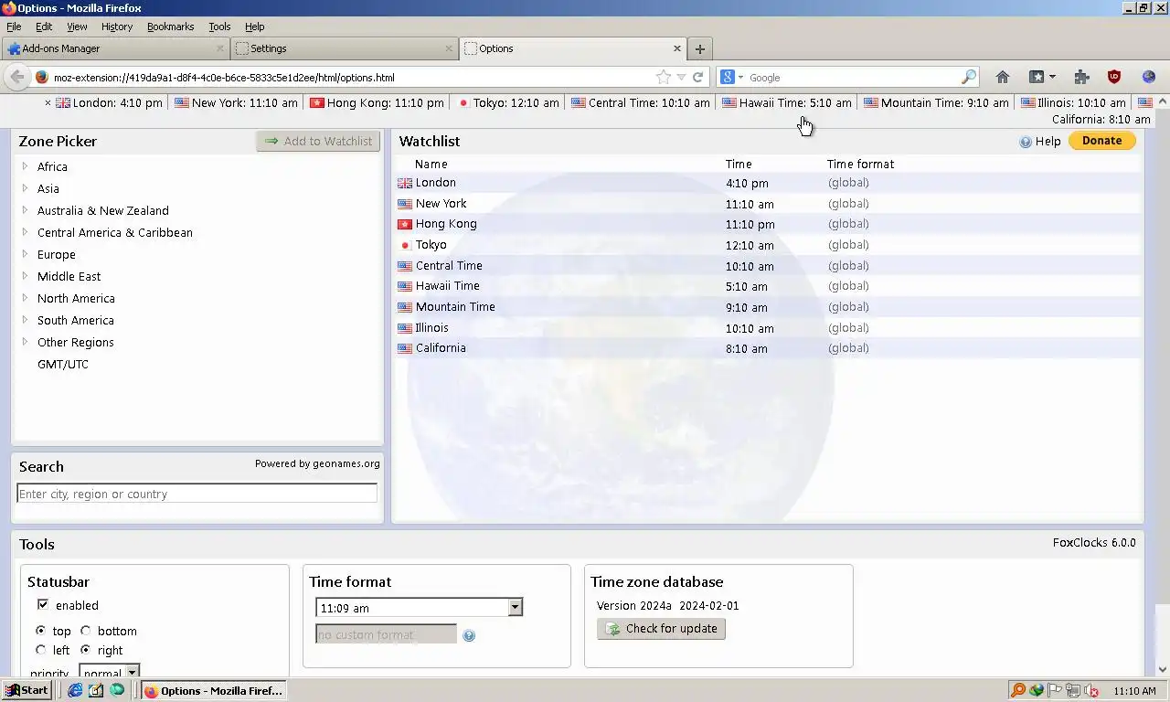This screenshot has width=1170, height=702.
Task: Click the FoxClocks globe toolbar icon
Action: [1149, 78]
